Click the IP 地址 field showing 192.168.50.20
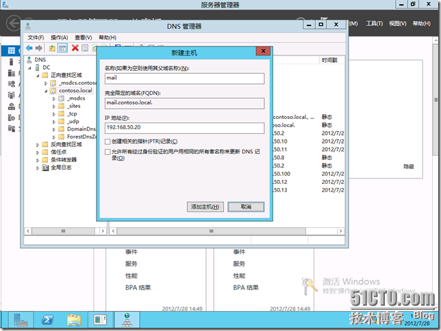441x331 pixels. (x=184, y=128)
